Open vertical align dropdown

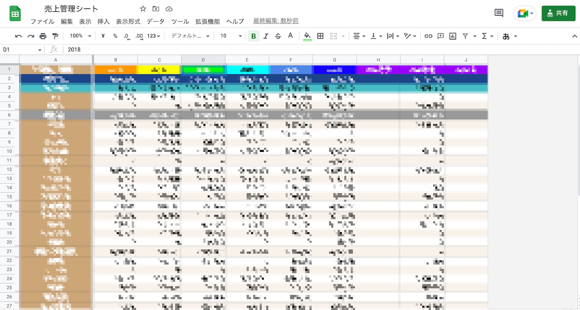pos(376,36)
